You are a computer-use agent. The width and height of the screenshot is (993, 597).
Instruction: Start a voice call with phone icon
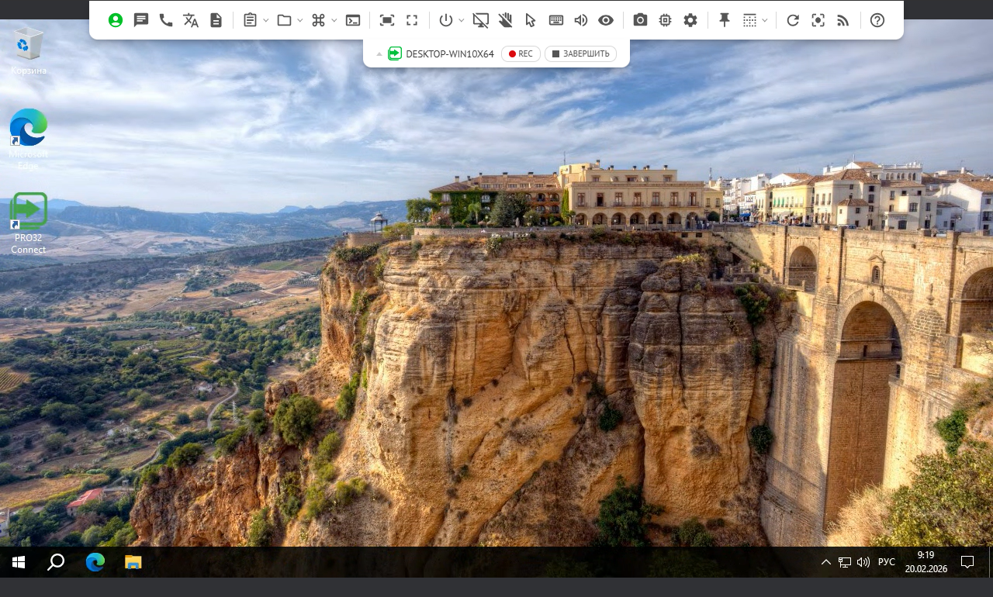point(166,20)
